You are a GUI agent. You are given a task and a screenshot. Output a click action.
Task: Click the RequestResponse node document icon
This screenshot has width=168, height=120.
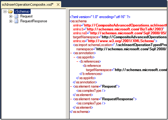click(16, 21)
